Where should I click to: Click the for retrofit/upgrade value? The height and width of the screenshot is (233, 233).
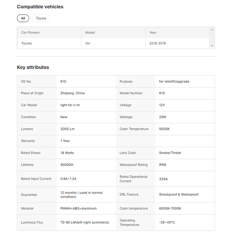click(x=174, y=82)
